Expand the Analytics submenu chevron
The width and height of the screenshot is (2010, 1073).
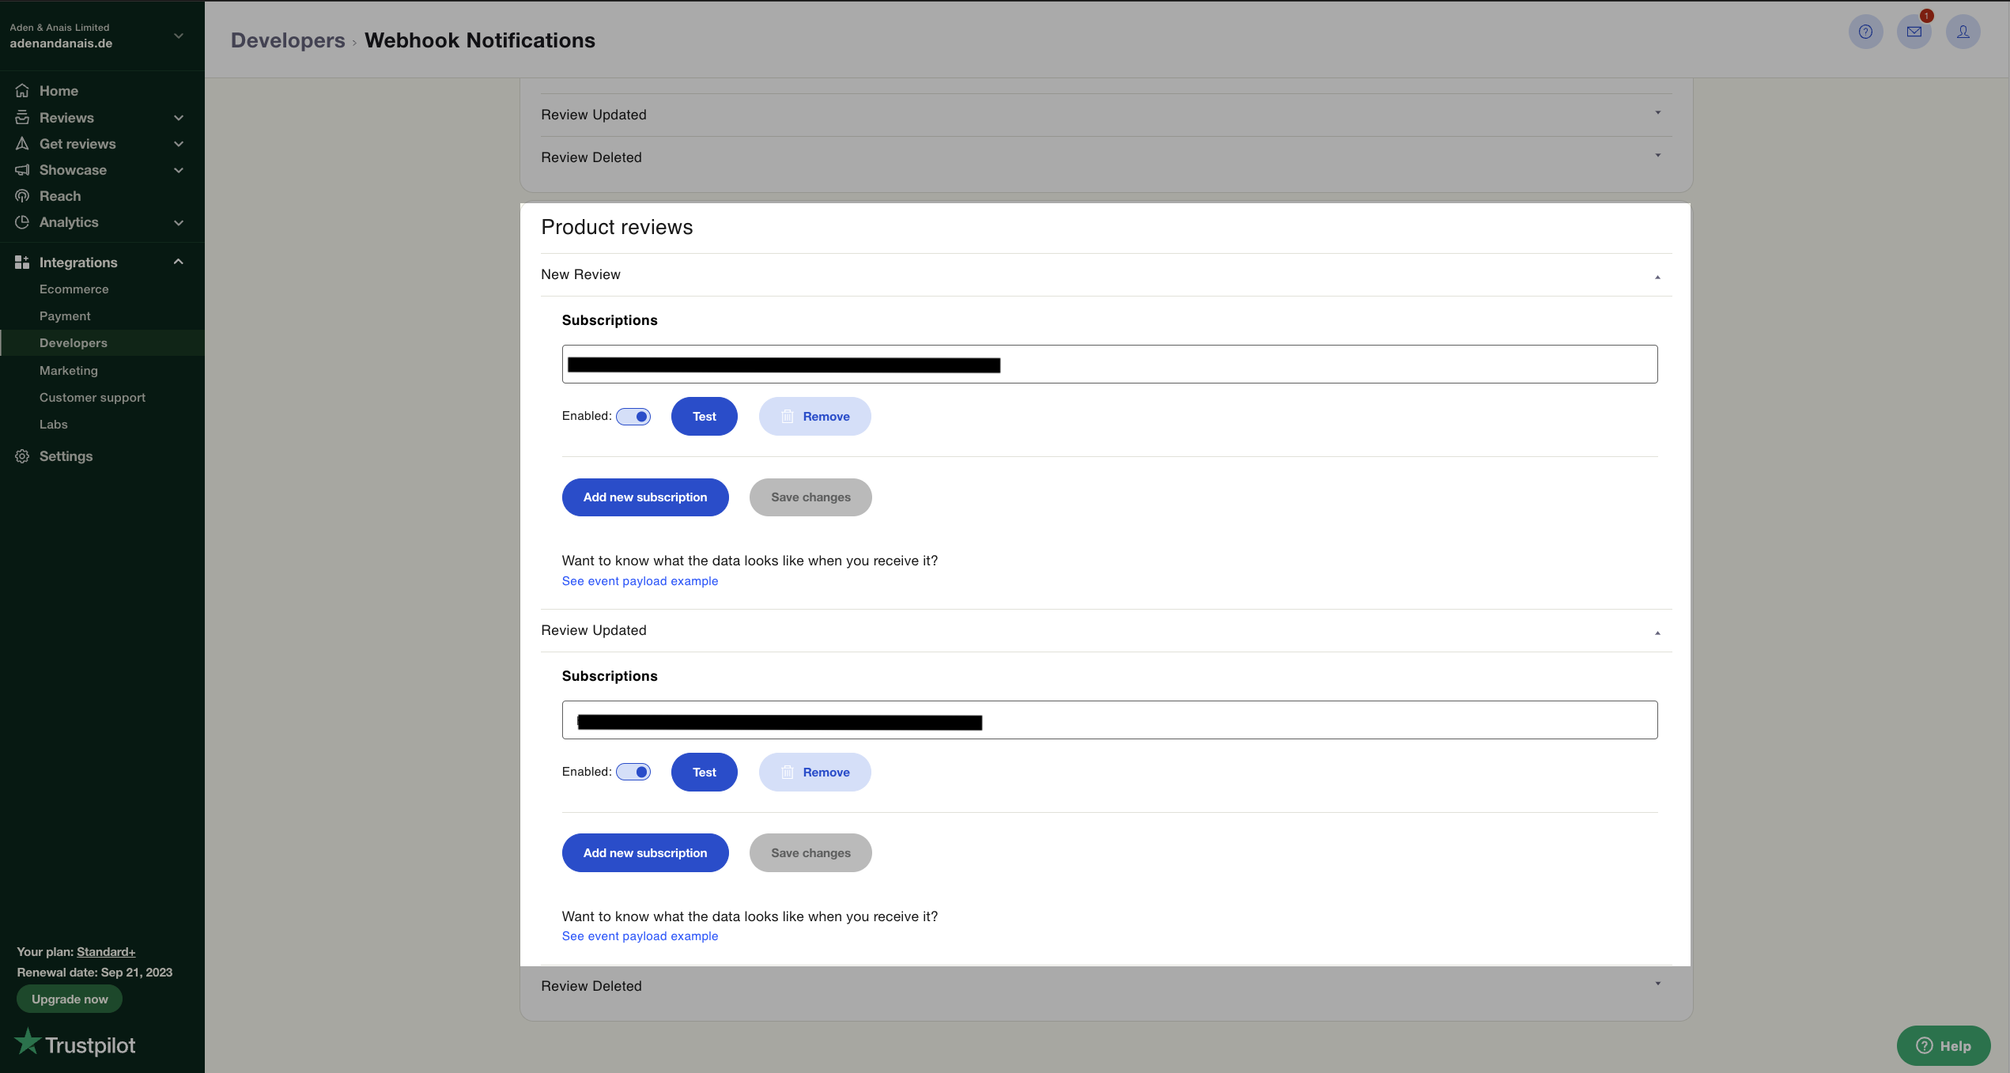click(179, 223)
